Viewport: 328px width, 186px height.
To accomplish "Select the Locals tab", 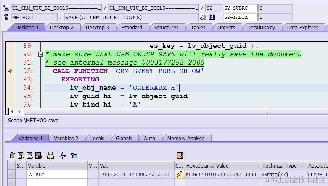I will point(97,139).
